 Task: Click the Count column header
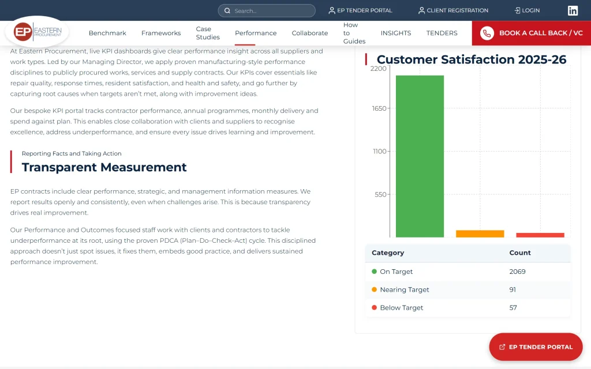(520, 253)
